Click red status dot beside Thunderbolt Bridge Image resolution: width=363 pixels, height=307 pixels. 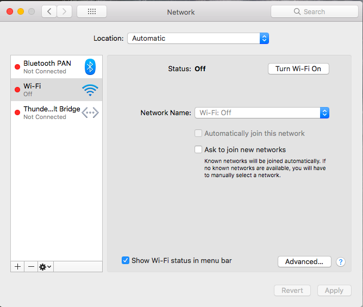(17, 112)
